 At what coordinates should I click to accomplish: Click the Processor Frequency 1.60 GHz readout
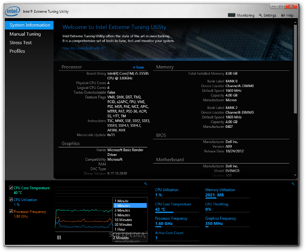coord(164,223)
